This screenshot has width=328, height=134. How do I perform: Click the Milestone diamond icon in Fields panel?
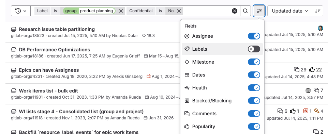(x=187, y=62)
